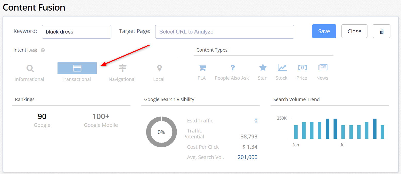Screen dimensions: 401x174
Task: Click the People Also Ask question mark
Action: 233,68
